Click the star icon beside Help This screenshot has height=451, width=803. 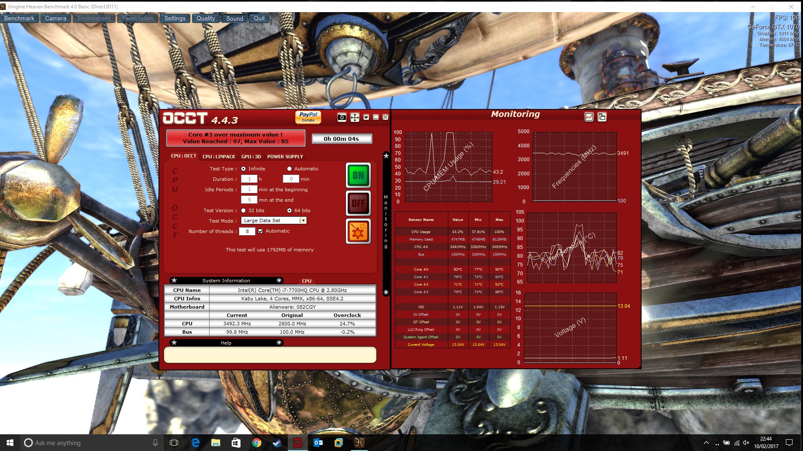point(174,343)
